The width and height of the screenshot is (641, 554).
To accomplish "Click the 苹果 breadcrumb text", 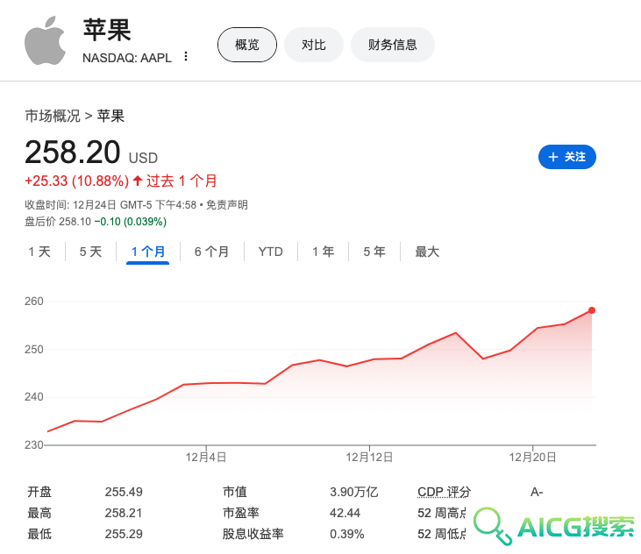I will tap(110, 116).
